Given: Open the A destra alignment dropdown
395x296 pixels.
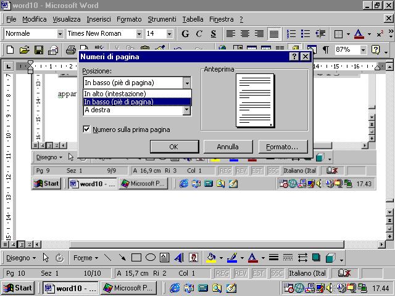Looking at the screenshot, I should pyautogui.click(x=186, y=110).
